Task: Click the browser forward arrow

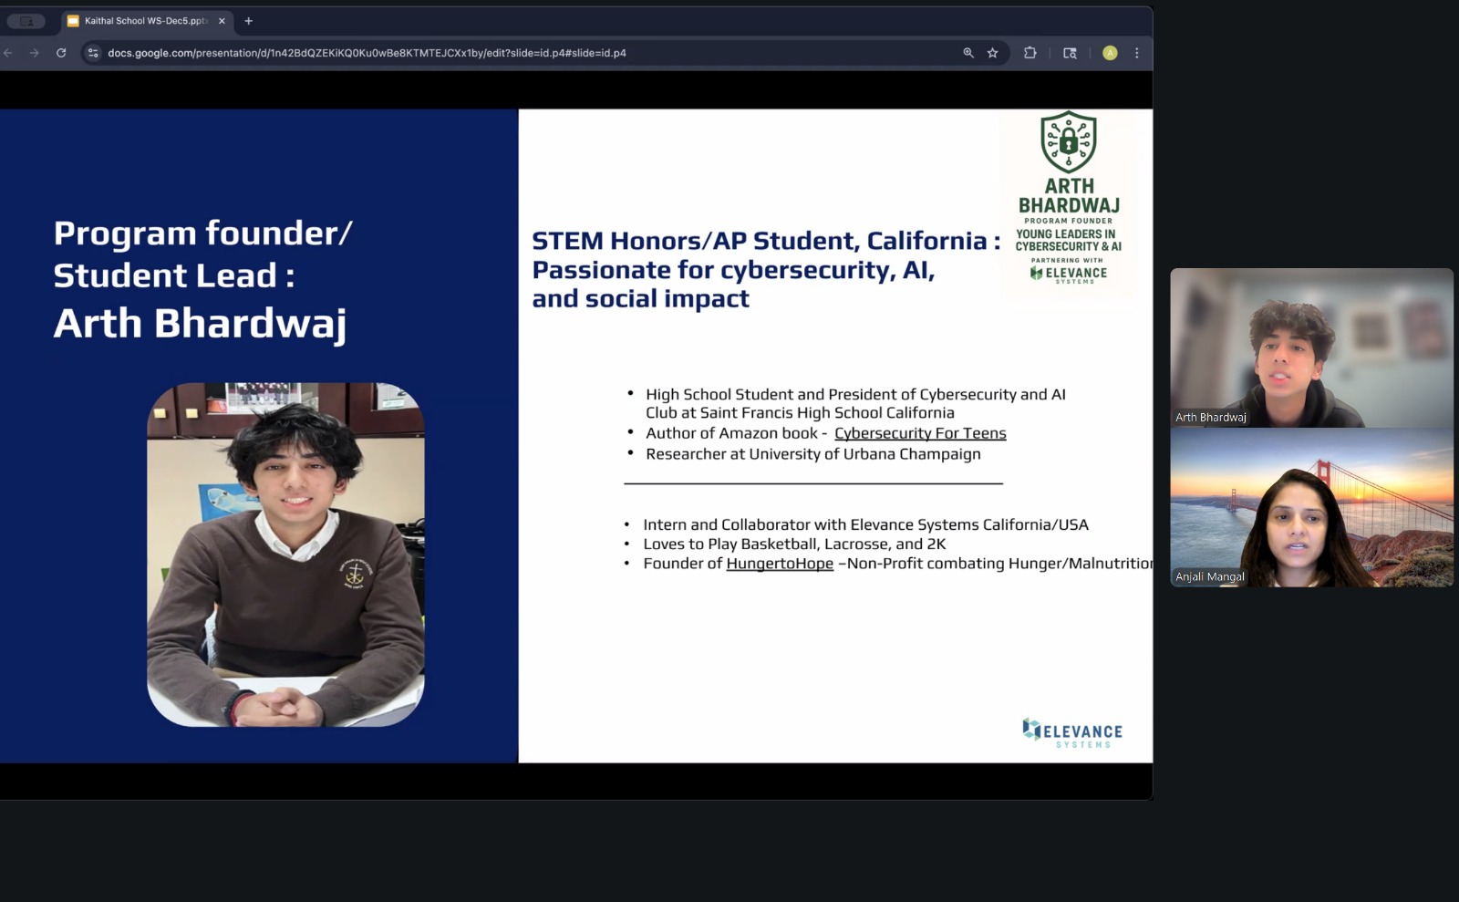Action: click(x=35, y=53)
